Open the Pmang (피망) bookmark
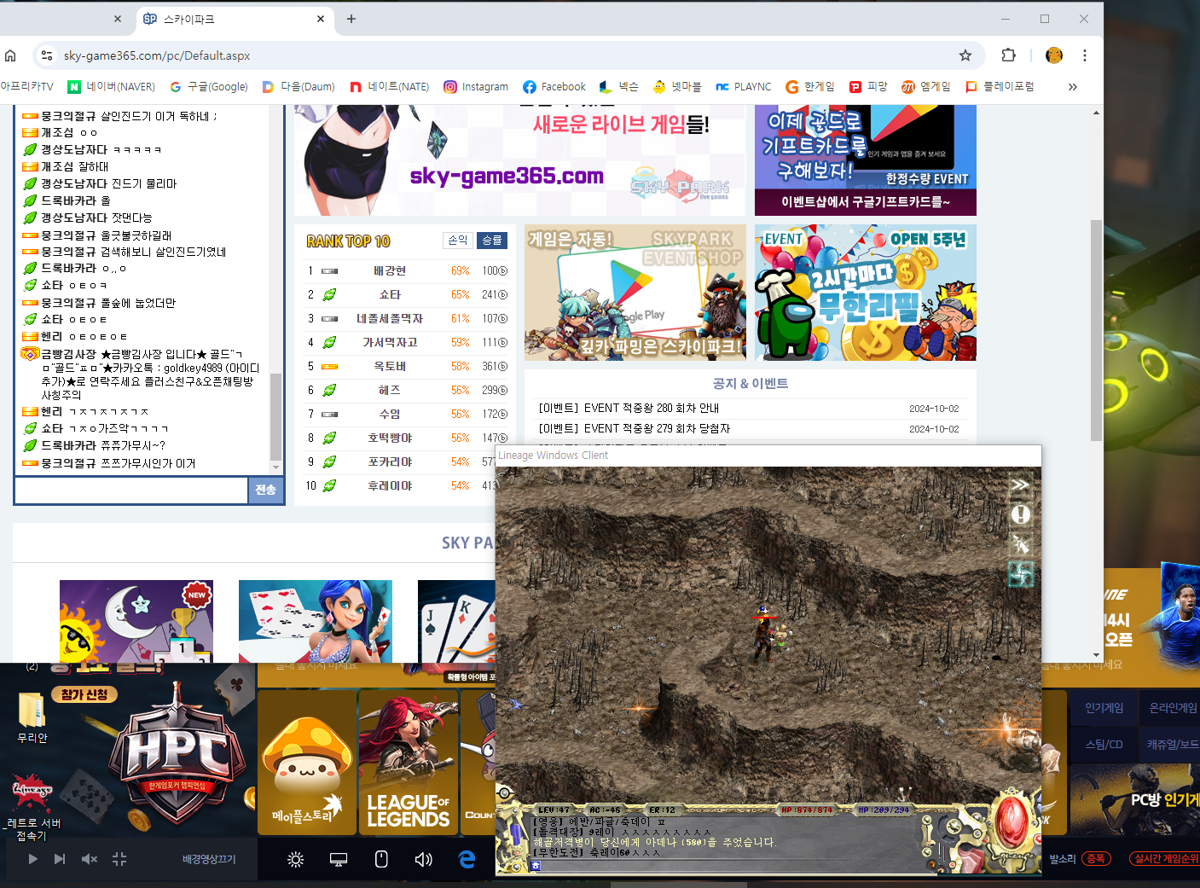The width and height of the screenshot is (1200, 888). tap(868, 87)
